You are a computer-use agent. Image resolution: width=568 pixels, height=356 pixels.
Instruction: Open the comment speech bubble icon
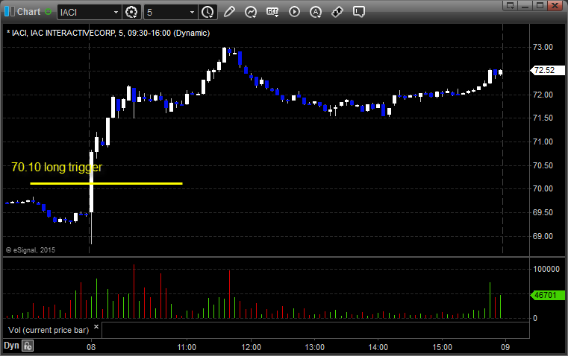pos(359,12)
